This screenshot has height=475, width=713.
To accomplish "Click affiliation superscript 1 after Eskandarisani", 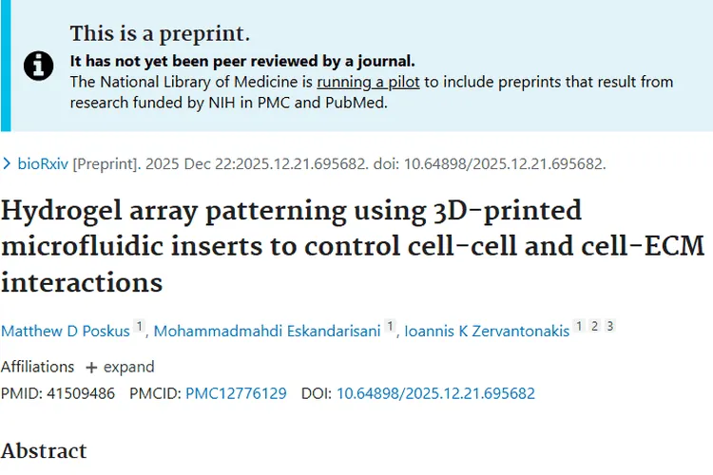I will (392, 327).
